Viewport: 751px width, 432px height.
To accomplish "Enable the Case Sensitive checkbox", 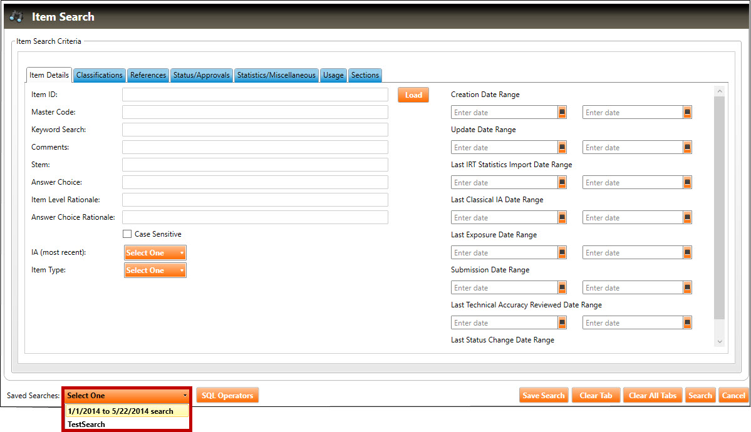I will click(x=127, y=234).
